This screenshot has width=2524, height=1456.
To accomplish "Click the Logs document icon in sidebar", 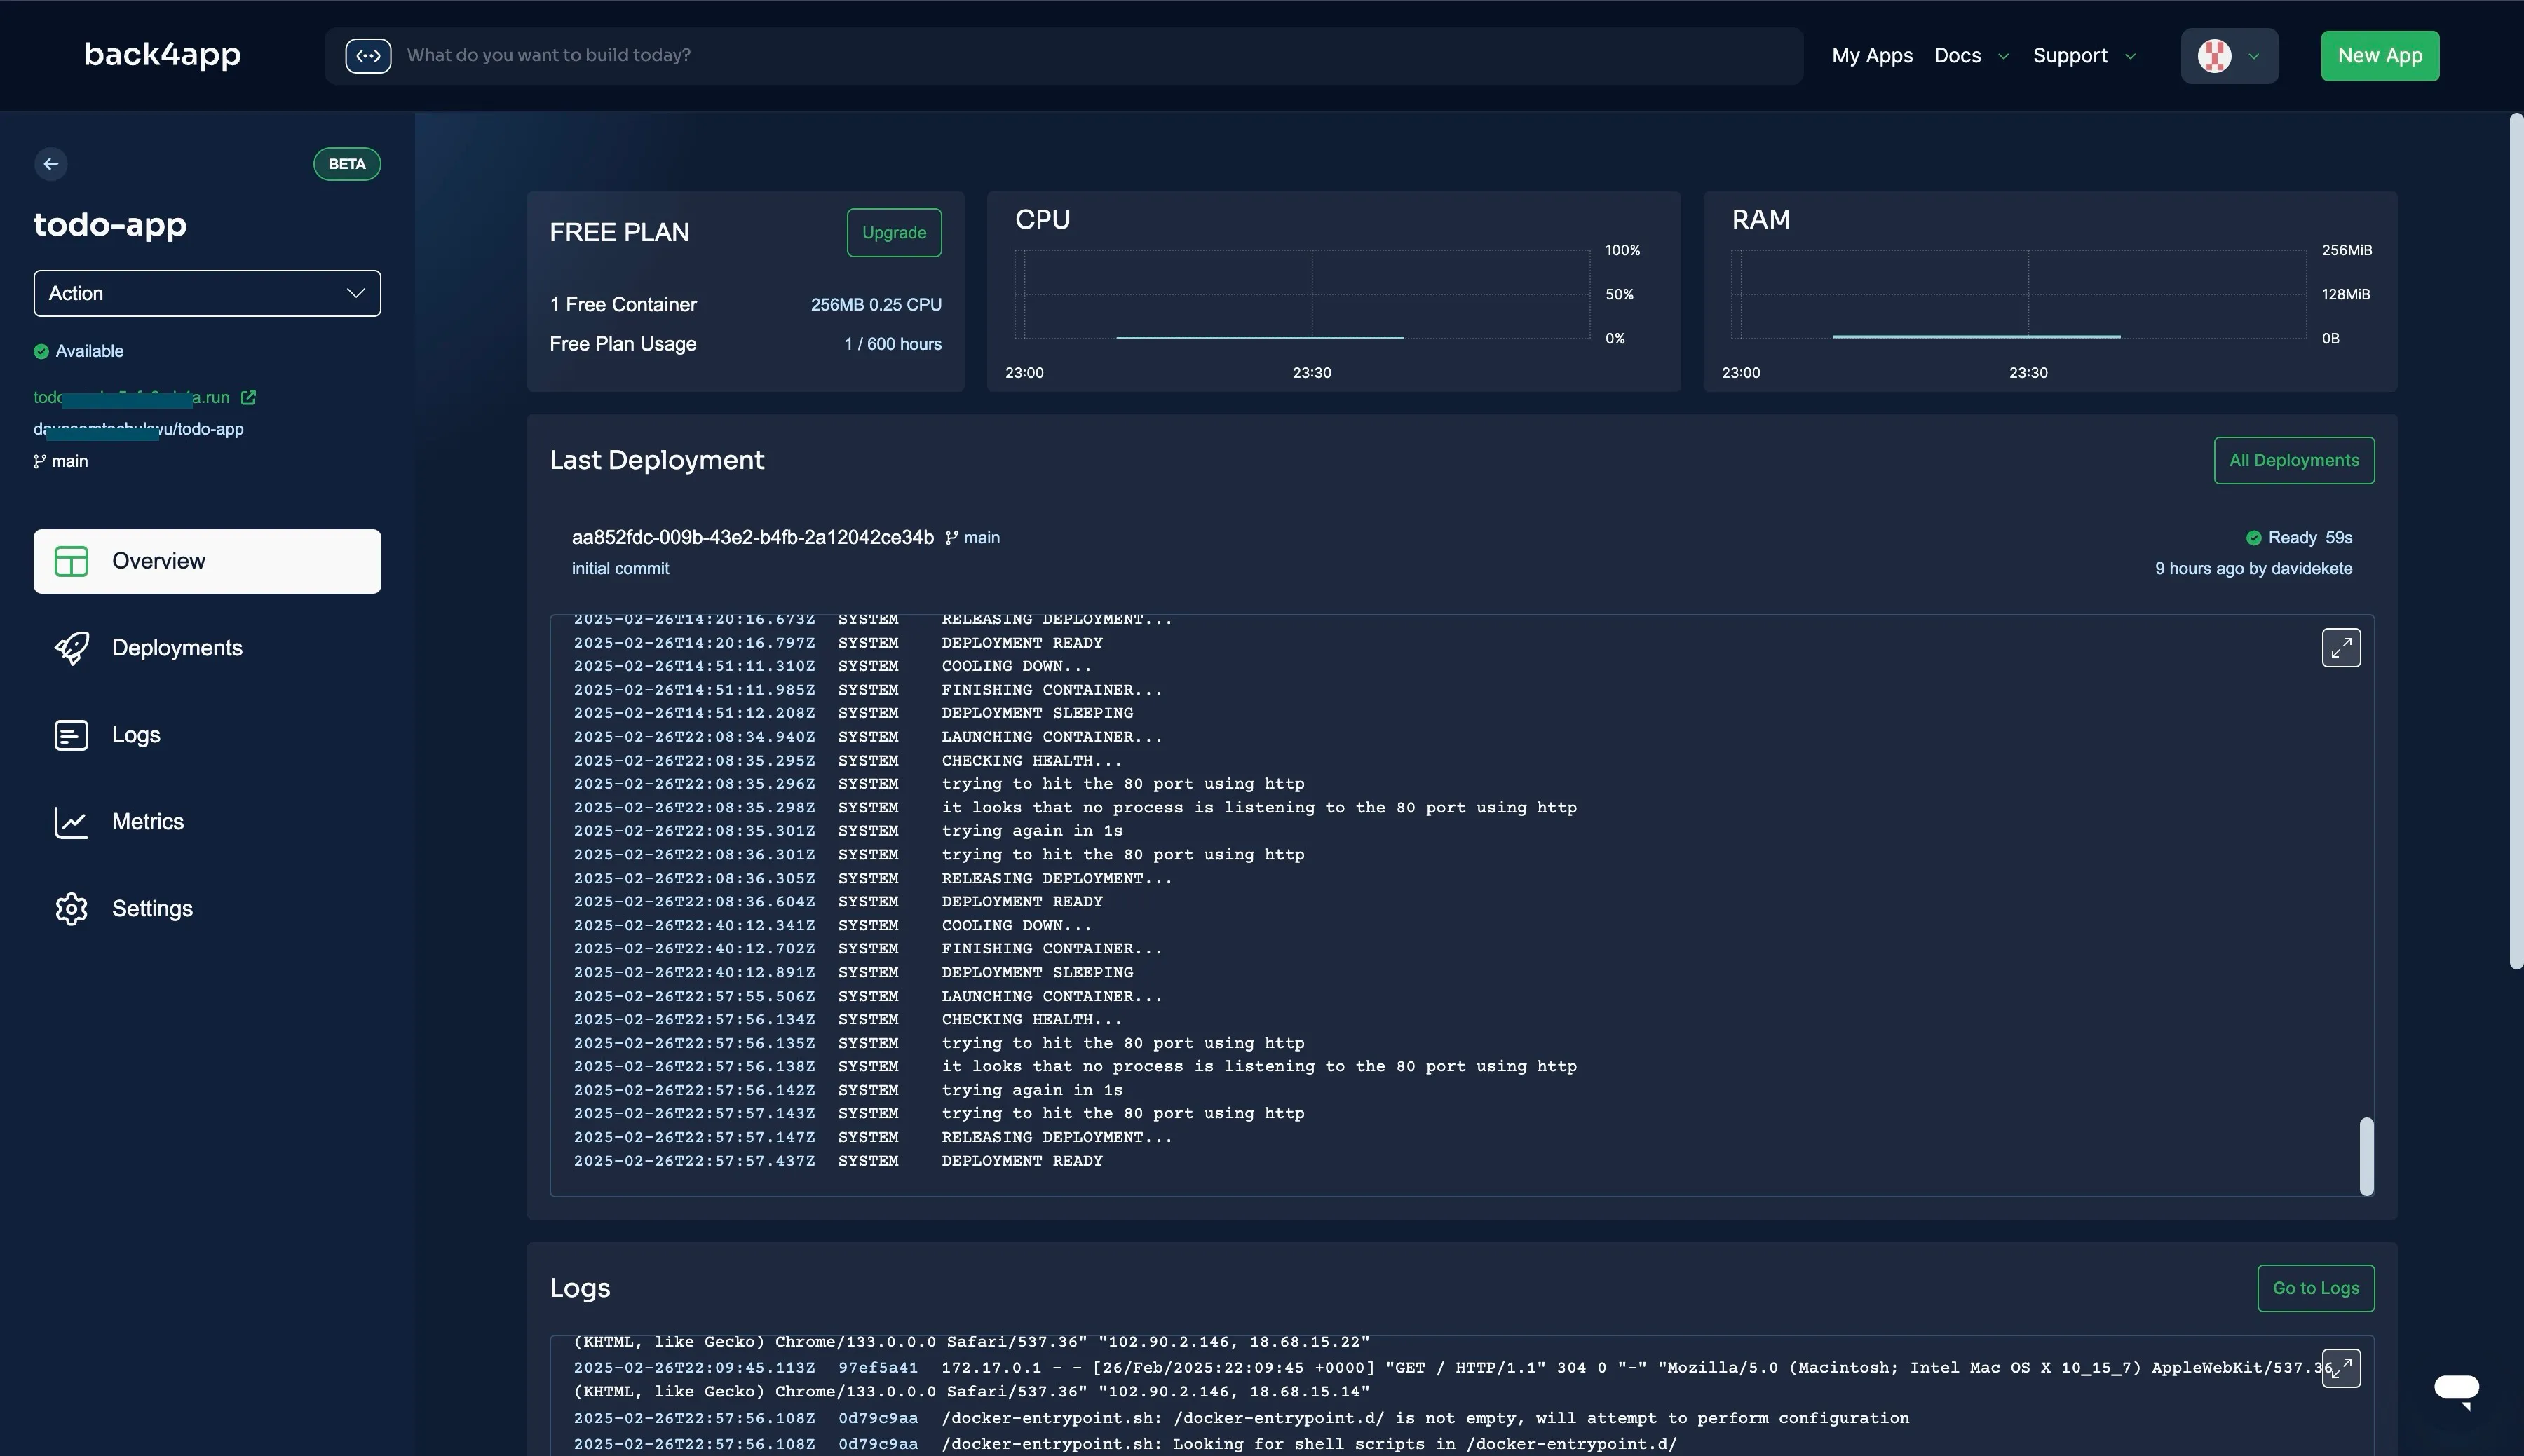I will [x=69, y=733].
